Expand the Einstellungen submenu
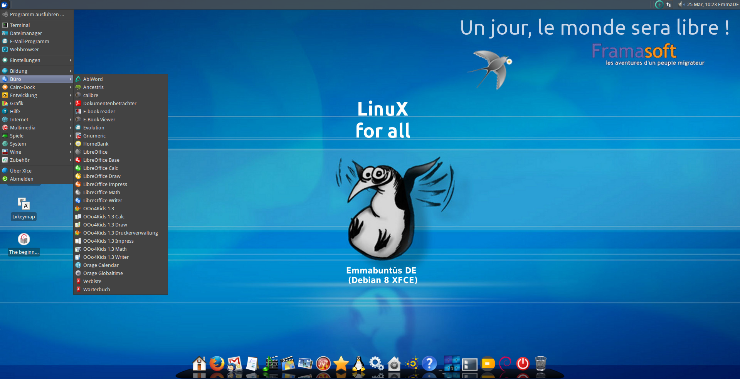740x379 pixels. (x=37, y=60)
